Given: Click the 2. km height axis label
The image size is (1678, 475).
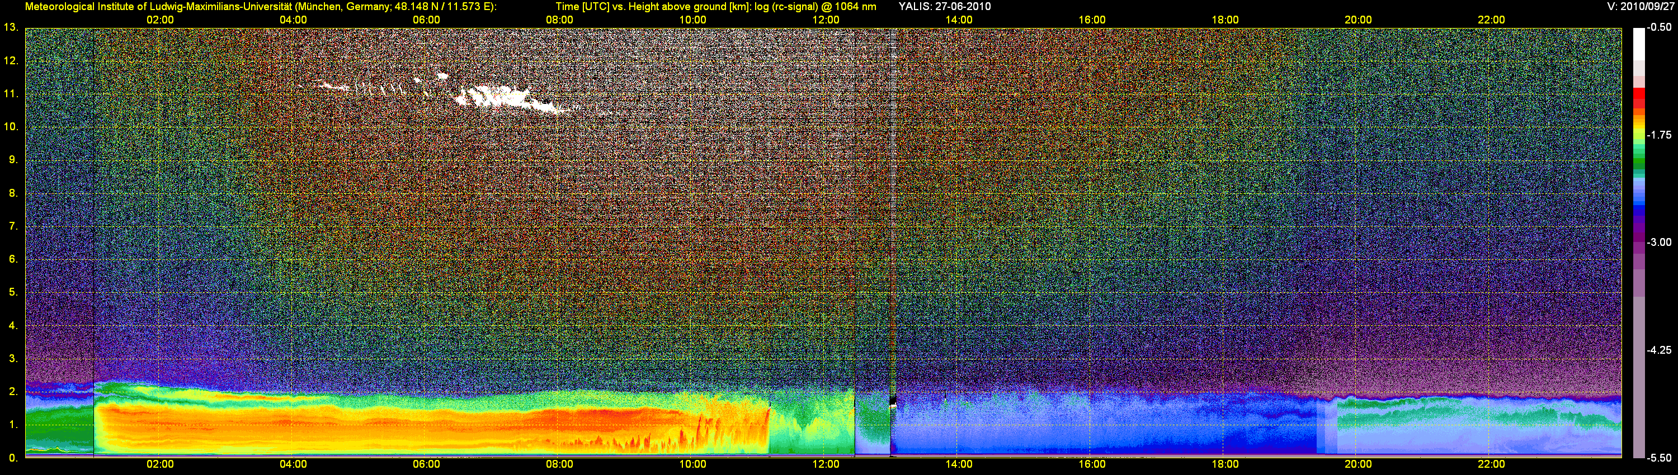Looking at the screenshot, I should click(13, 392).
